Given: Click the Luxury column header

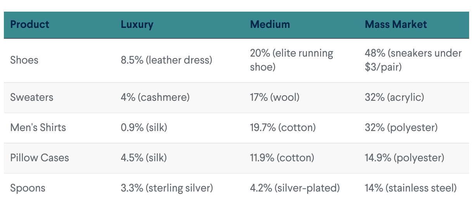Looking at the screenshot, I should pyautogui.click(x=137, y=24).
